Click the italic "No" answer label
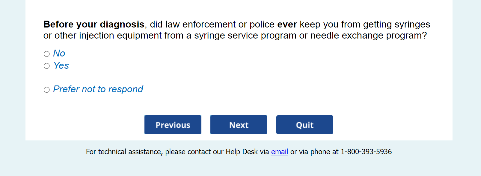 click(x=59, y=53)
